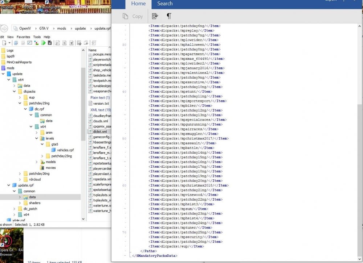Image resolution: width=363 pixels, height=263 pixels.
Task: Toggle the pilcrow show-symbols icon in editor
Action: [x=169, y=16]
